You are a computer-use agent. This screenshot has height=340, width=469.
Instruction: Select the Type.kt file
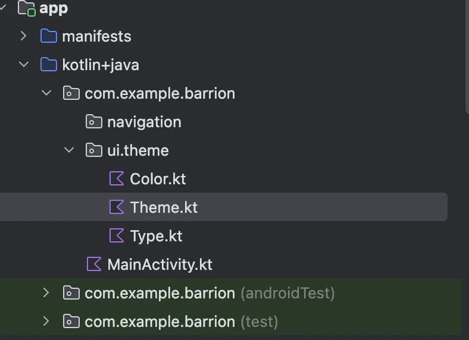click(156, 236)
